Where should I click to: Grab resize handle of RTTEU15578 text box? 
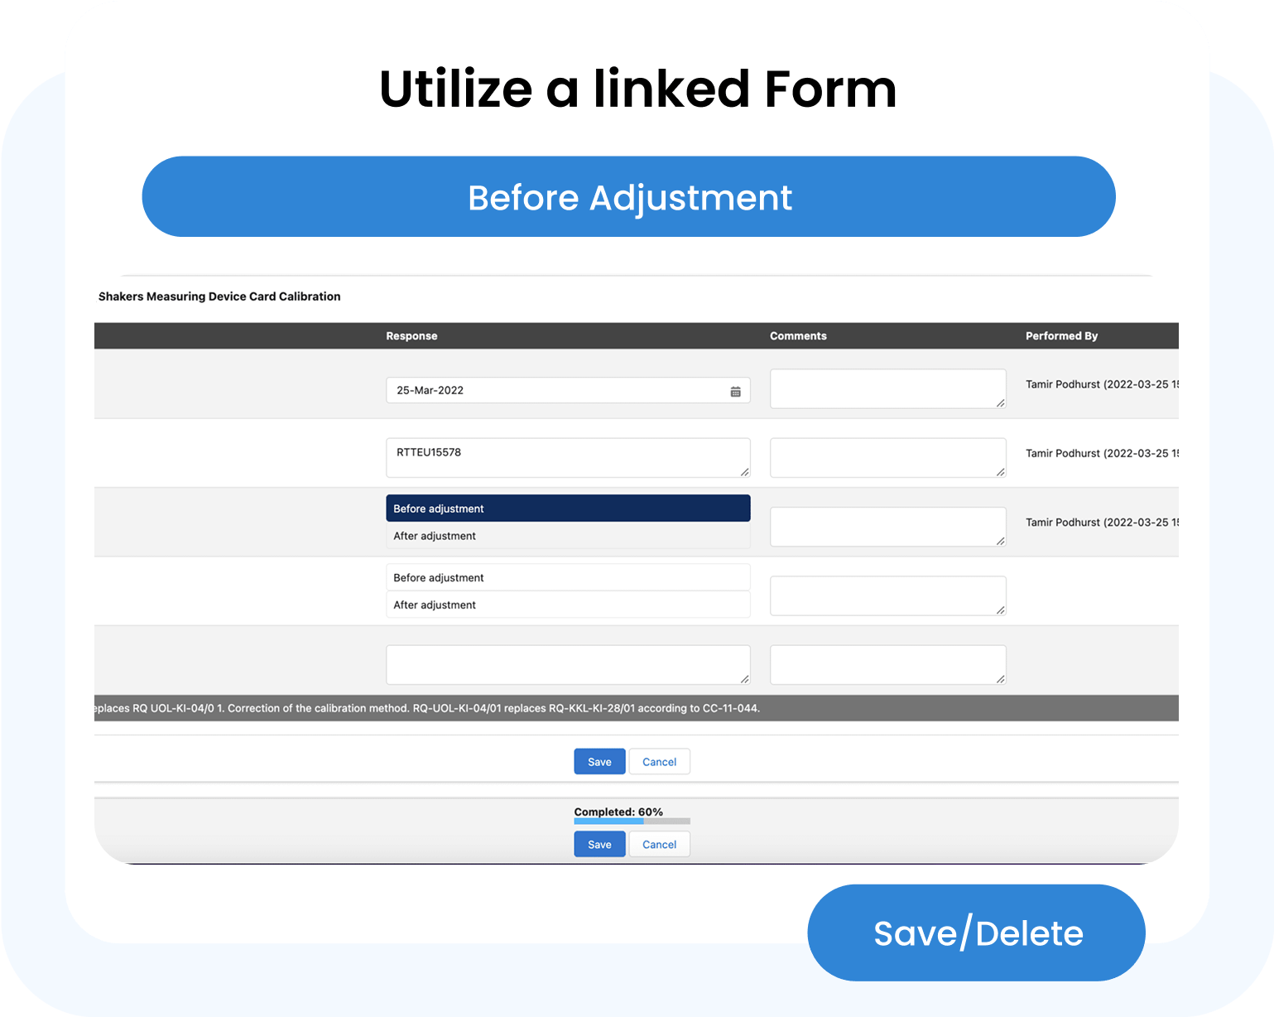coord(744,472)
